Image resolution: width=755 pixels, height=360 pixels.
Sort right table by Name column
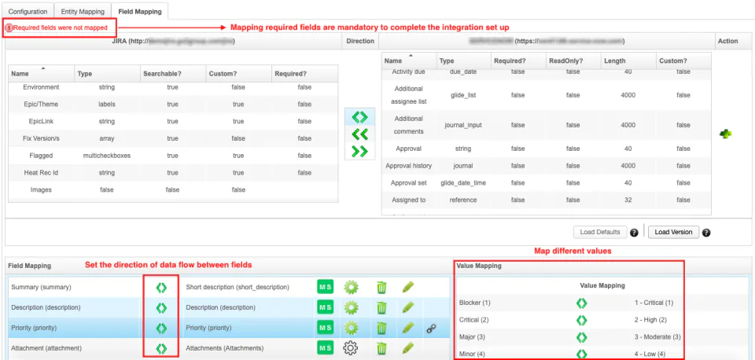point(409,61)
